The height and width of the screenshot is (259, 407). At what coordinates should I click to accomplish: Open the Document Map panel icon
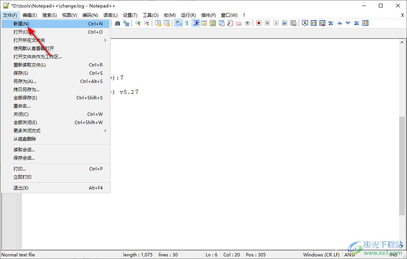pyautogui.click(x=213, y=23)
